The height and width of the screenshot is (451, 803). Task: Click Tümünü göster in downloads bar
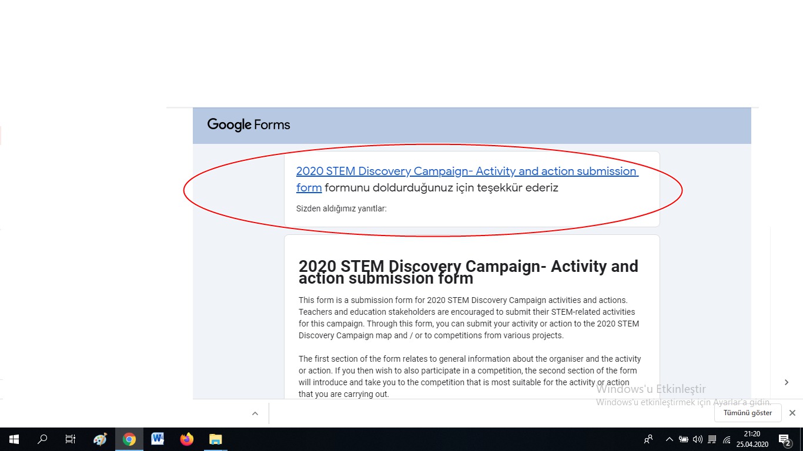click(748, 413)
